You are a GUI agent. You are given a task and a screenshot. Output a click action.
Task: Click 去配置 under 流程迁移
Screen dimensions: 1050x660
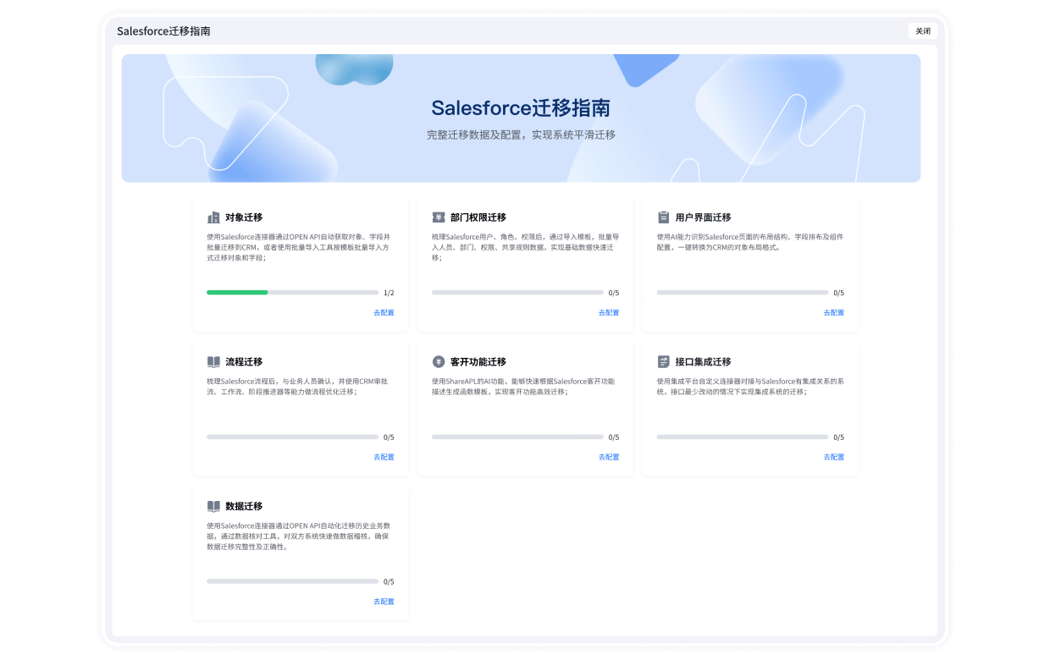(x=383, y=457)
